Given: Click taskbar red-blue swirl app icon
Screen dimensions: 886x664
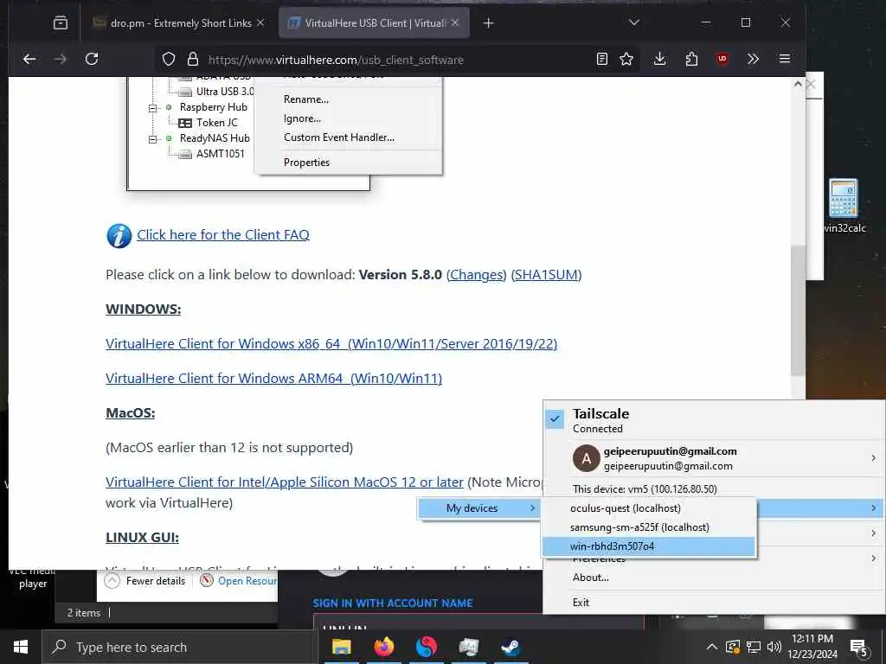Looking at the screenshot, I should pyautogui.click(x=426, y=647).
